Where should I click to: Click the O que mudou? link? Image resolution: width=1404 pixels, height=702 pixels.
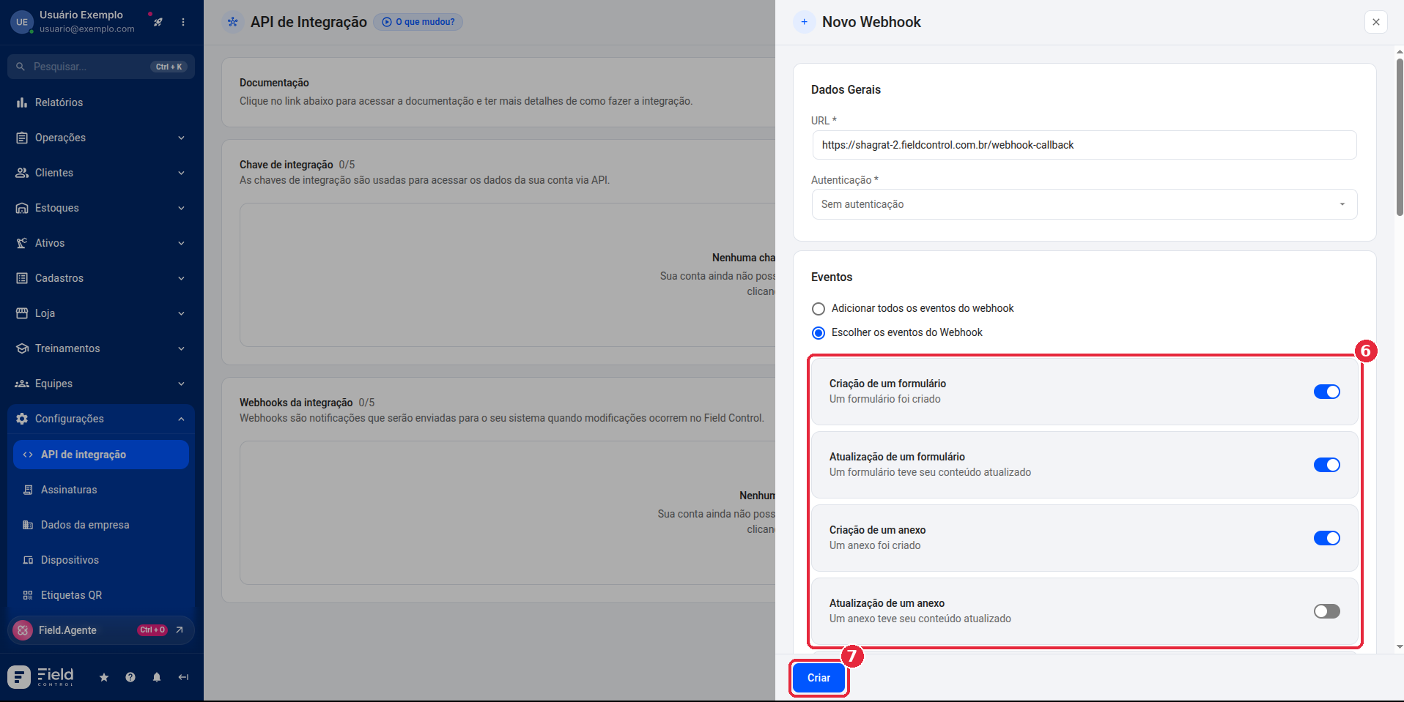418,22
